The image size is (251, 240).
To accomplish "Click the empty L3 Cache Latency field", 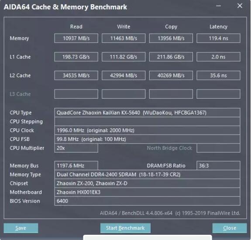I will point(218,94).
